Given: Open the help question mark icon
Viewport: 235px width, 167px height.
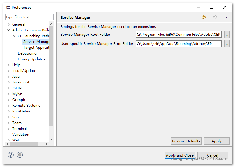Looking at the screenshot, I should pyautogui.click(x=11, y=155).
